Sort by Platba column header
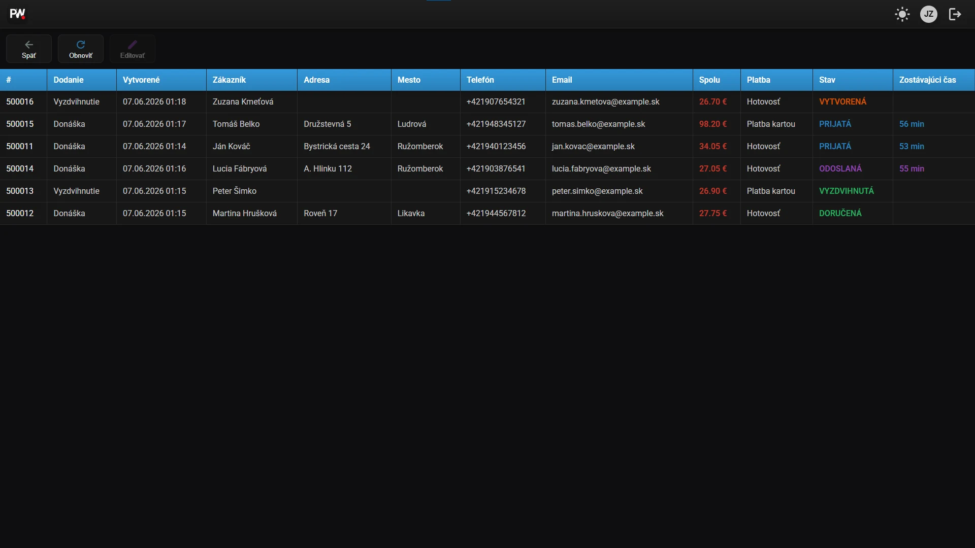 (x=776, y=80)
